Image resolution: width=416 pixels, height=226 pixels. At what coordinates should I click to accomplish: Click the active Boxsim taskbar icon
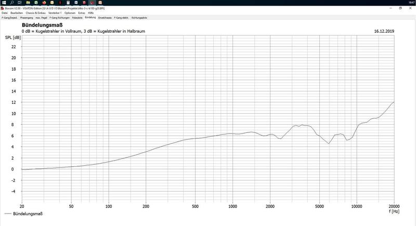92,3
